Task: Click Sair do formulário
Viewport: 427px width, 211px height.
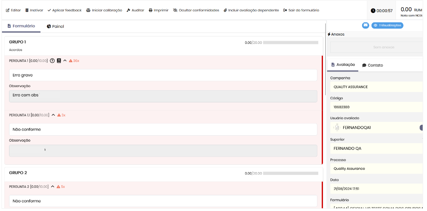Action: [x=301, y=10]
